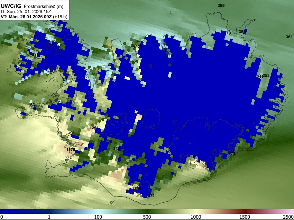Select the 1179 value in the southwest

71,150
